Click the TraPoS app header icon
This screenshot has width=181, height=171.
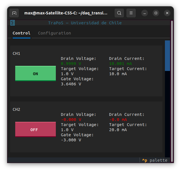click(12, 23)
